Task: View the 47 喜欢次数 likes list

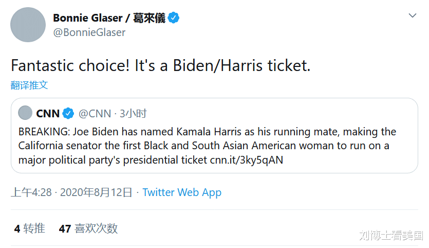Action: (x=88, y=228)
